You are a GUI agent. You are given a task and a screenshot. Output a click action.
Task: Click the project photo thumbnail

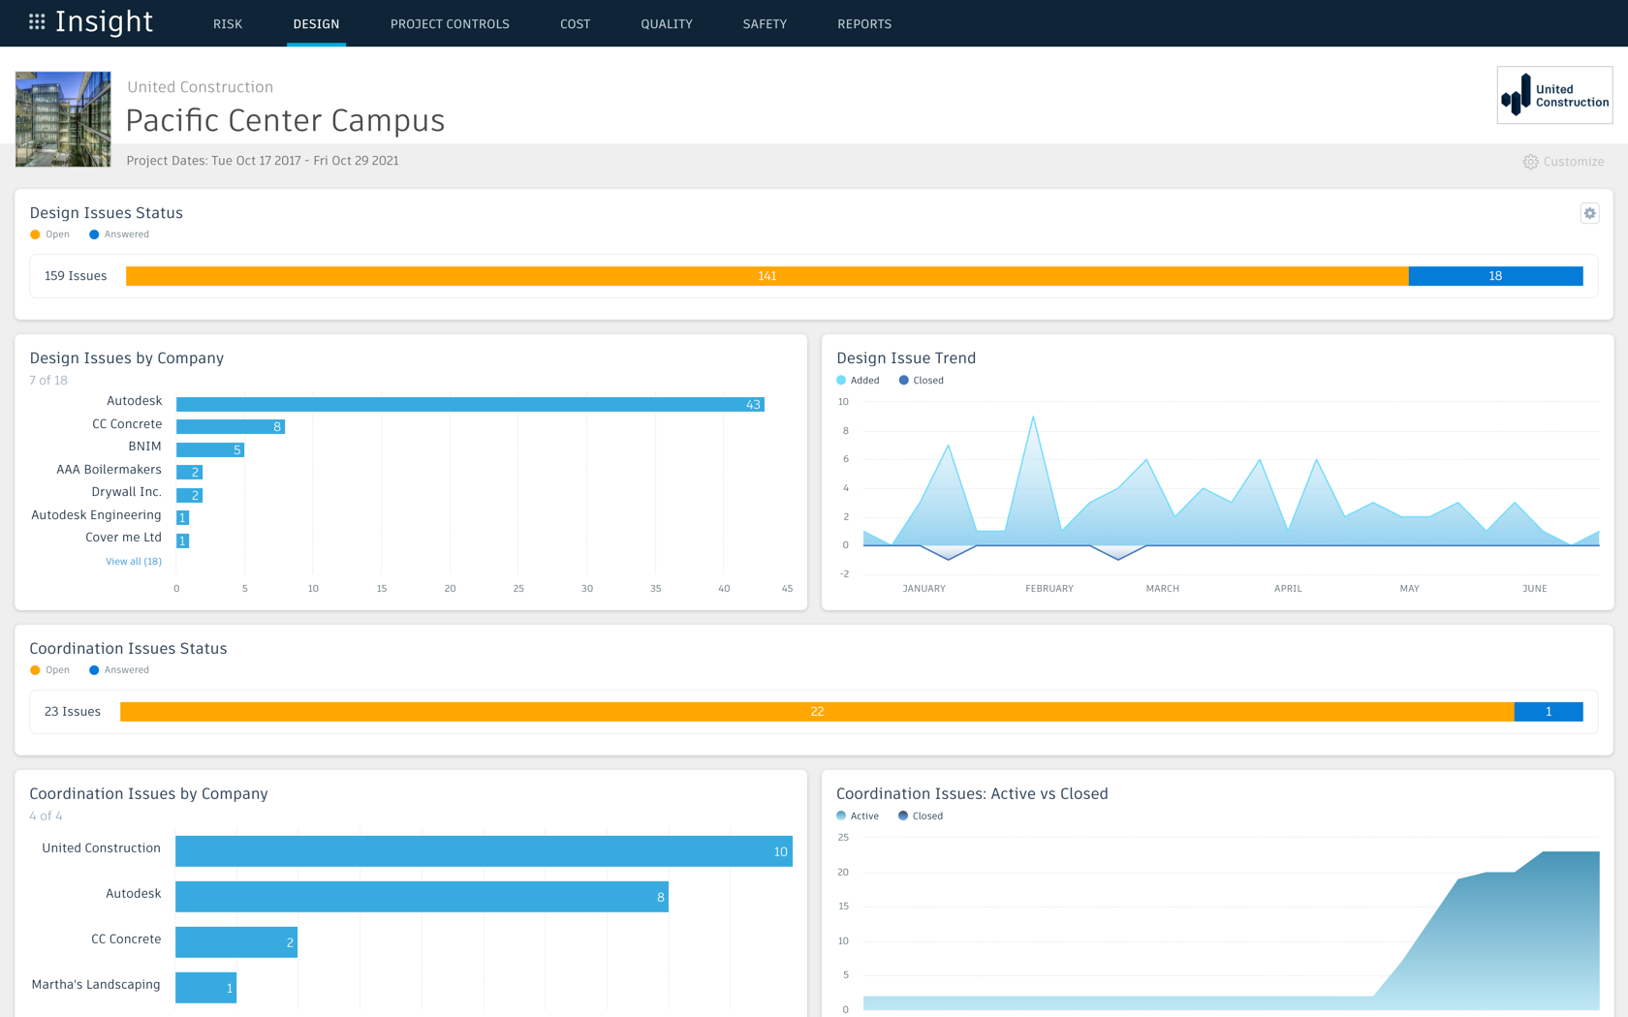pos(62,118)
